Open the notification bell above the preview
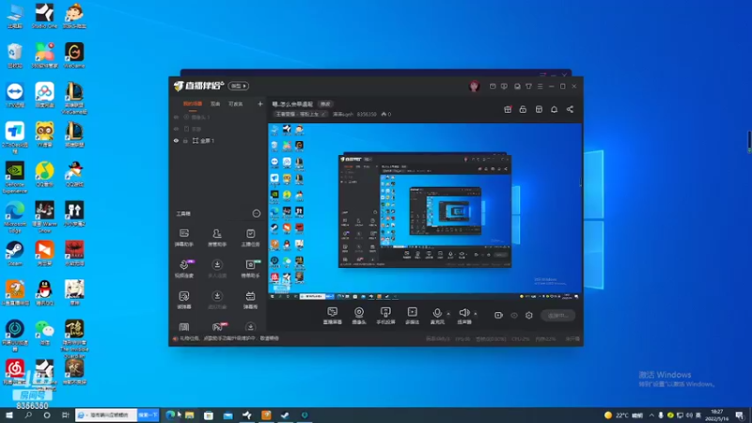752x423 pixels. click(554, 109)
